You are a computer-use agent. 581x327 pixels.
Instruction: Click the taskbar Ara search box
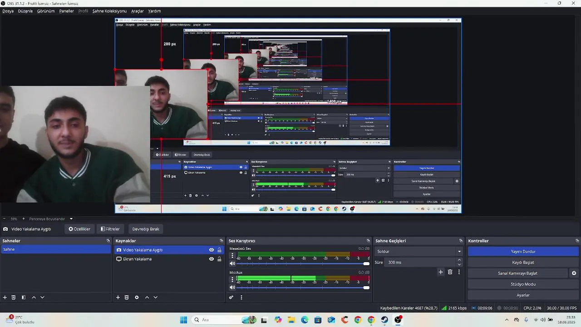click(225, 320)
